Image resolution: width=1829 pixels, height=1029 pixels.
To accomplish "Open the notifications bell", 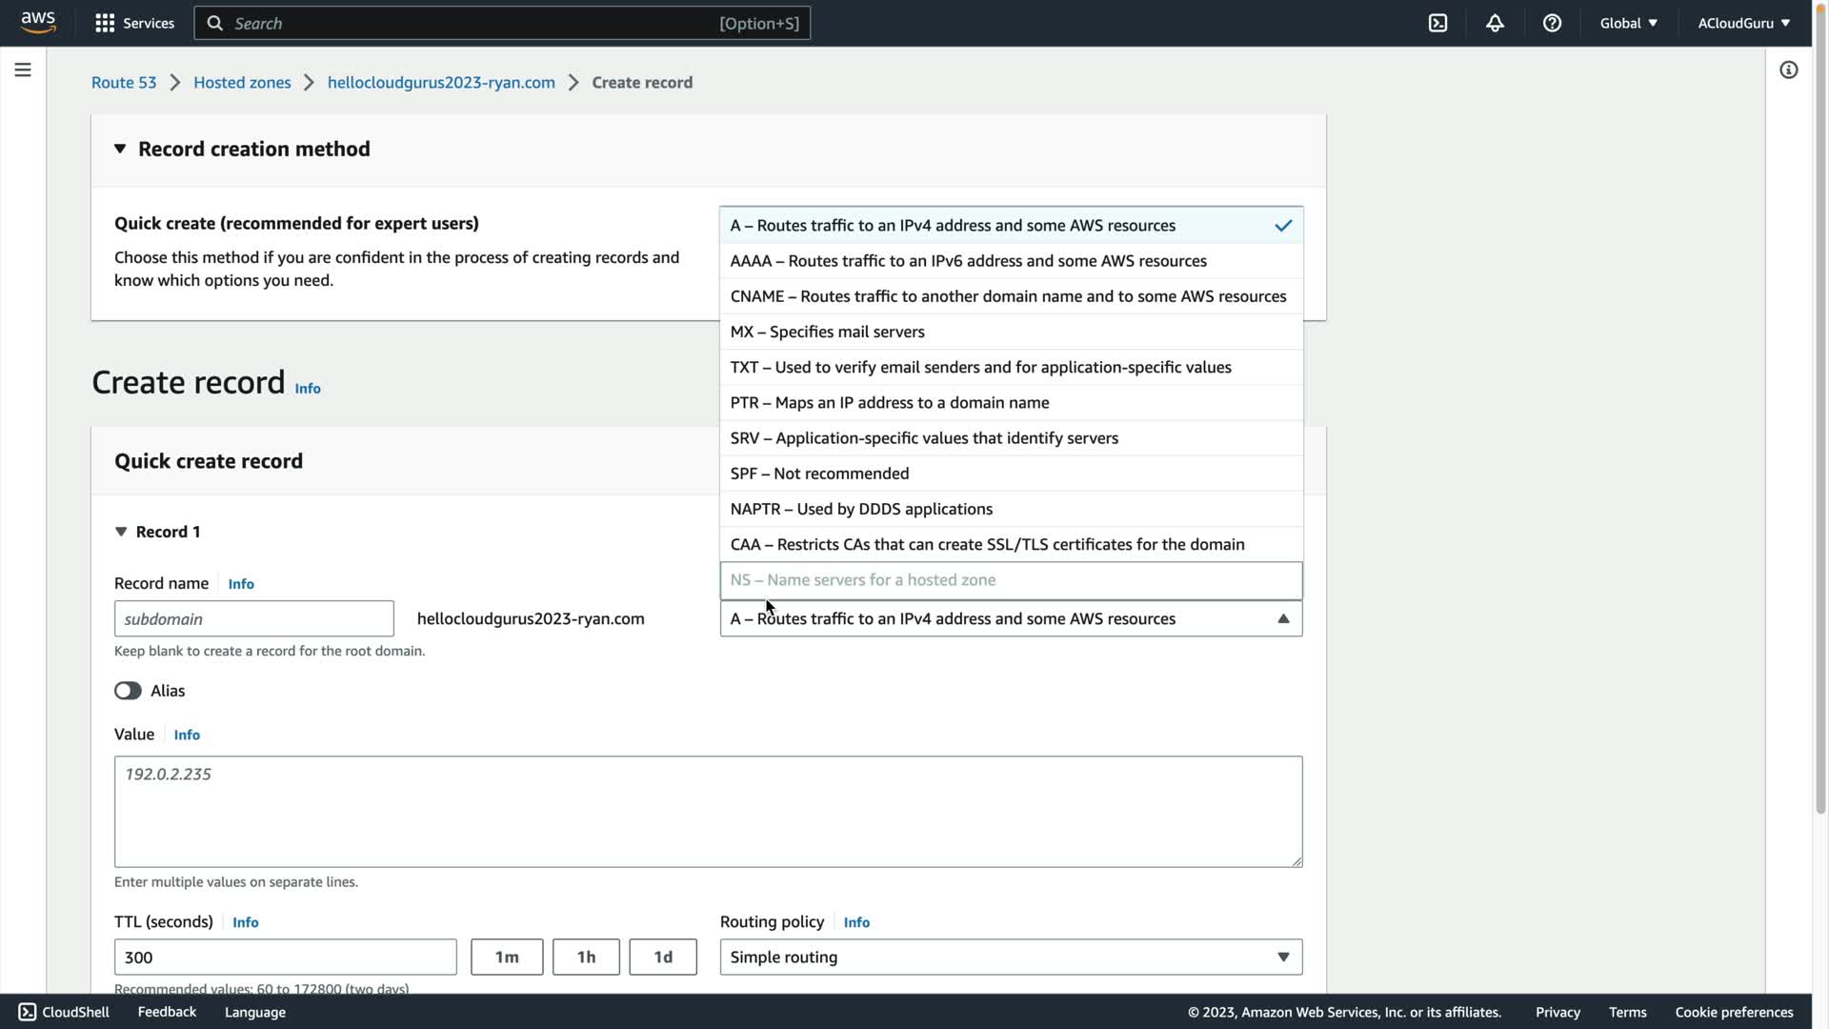I will click(x=1495, y=23).
